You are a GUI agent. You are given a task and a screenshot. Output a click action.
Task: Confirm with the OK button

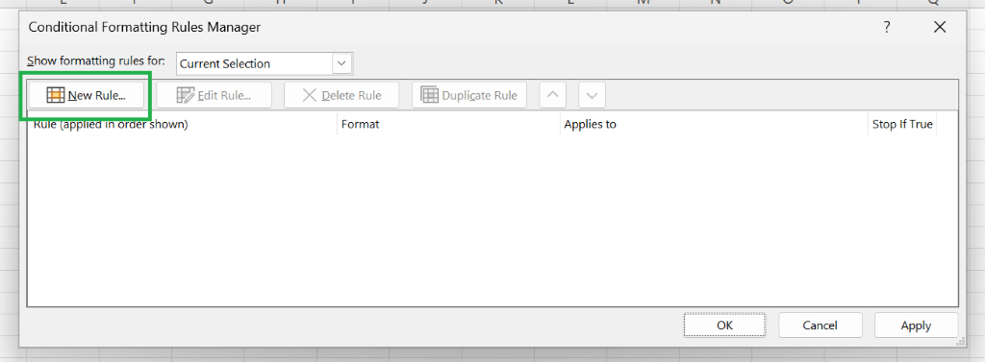[725, 325]
